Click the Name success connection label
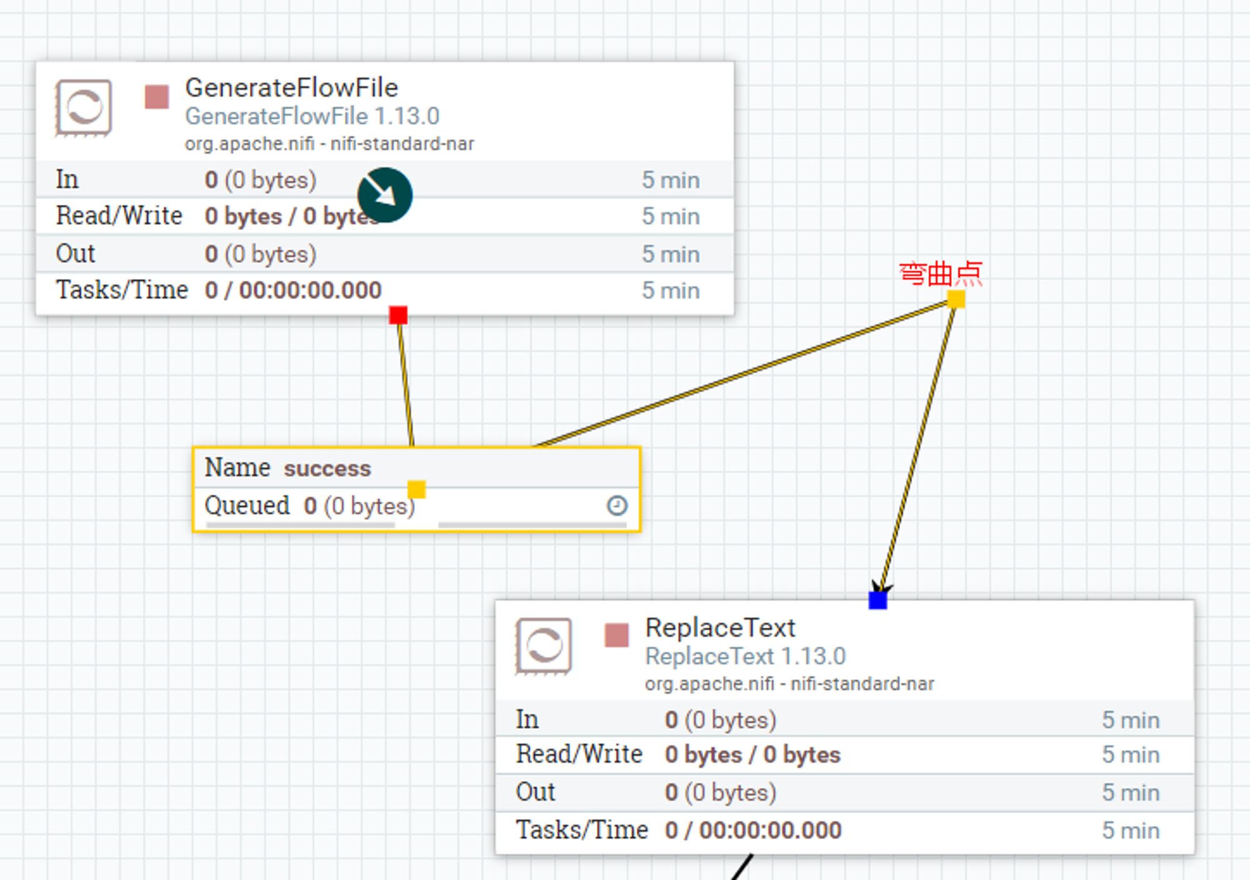This screenshot has height=880, width=1250. (416, 468)
